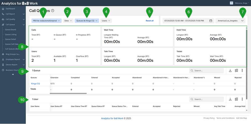The image size is (251, 124).
Task: Download the user table data
Action: coord(230,99)
